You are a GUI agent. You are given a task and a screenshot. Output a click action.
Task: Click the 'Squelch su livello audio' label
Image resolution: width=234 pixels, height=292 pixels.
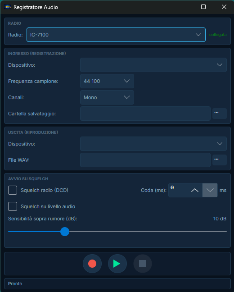click(x=48, y=206)
